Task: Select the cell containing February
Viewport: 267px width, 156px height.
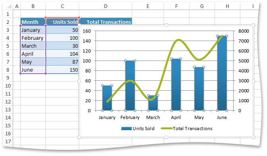Action: (33, 38)
